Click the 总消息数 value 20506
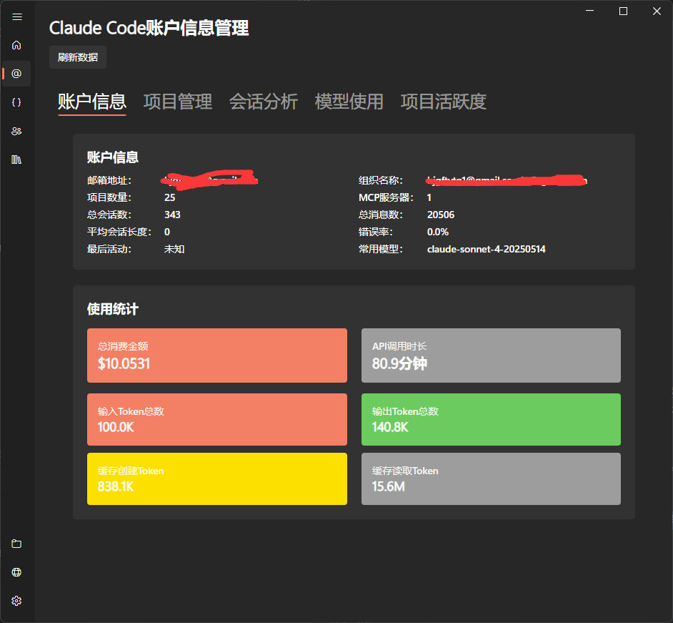This screenshot has width=673, height=623. [441, 215]
